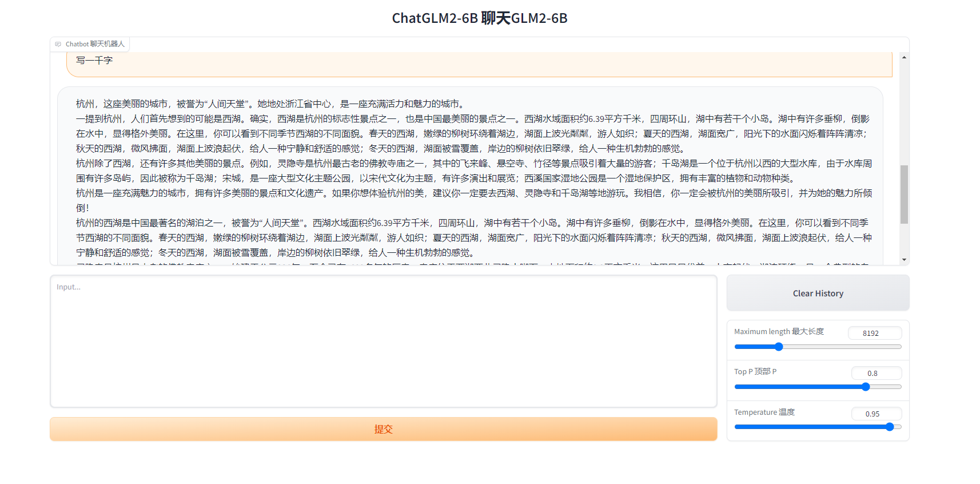The width and height of the screenshot is (980, 484).
Task: Adjust the Top P slider
Action: pos(818,387)
